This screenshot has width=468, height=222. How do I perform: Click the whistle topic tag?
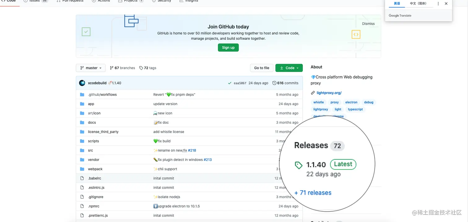click(318, 102)
